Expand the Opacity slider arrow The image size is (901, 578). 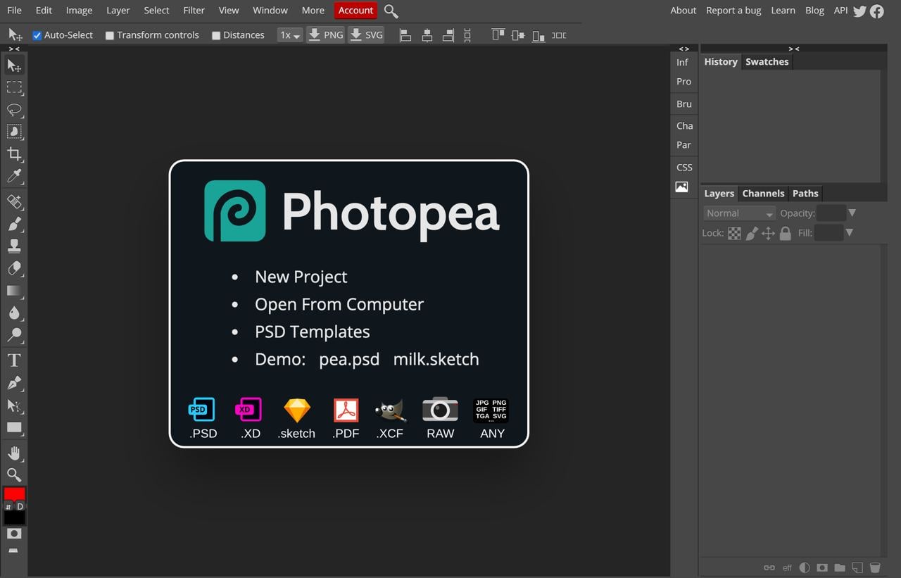pos(852,213)
